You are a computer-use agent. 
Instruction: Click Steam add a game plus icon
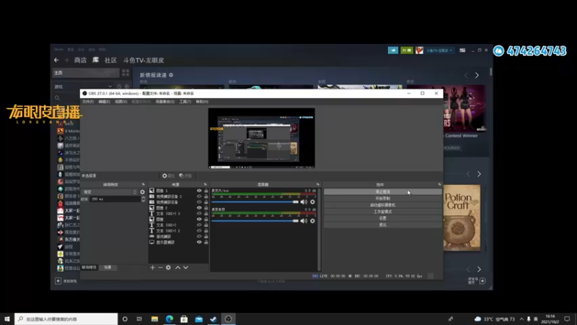pyautogui.click(x=58, y=281)
